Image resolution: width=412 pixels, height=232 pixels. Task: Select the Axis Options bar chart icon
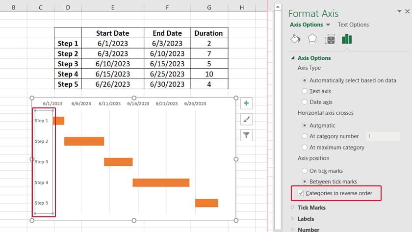(347, 39)
